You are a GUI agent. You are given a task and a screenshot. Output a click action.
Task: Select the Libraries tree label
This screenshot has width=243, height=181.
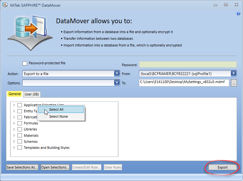point(31,129)
